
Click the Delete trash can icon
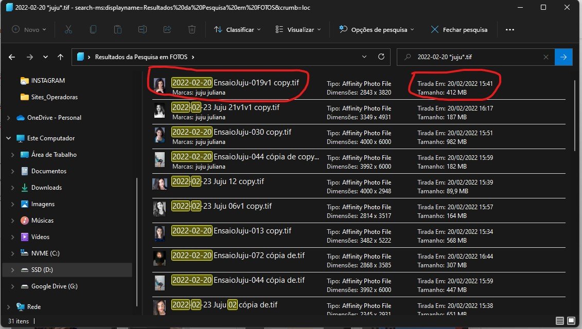[x=192, y=30]
